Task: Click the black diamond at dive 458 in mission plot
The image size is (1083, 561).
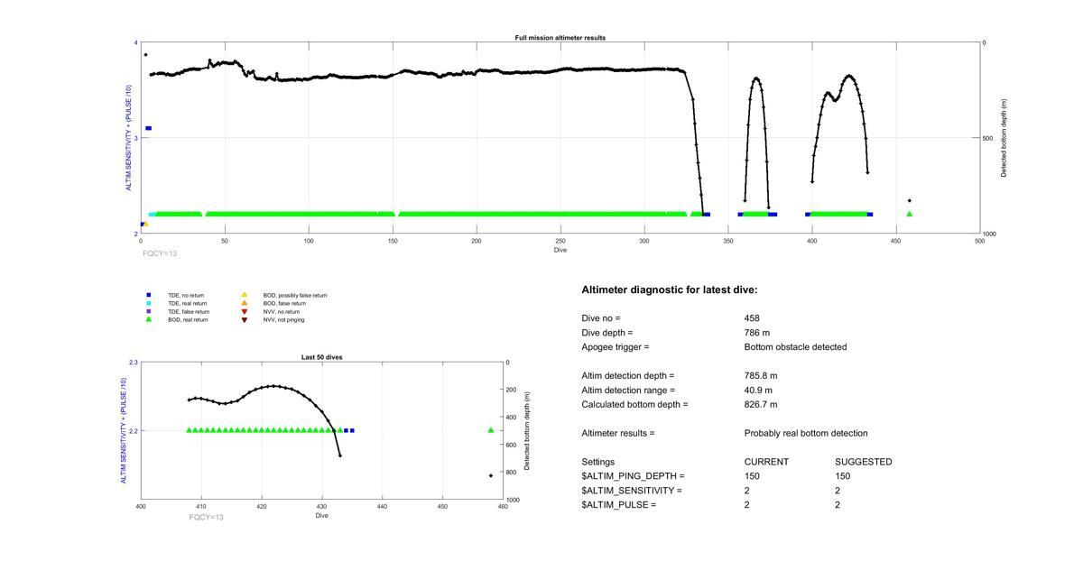Action: 909,200
